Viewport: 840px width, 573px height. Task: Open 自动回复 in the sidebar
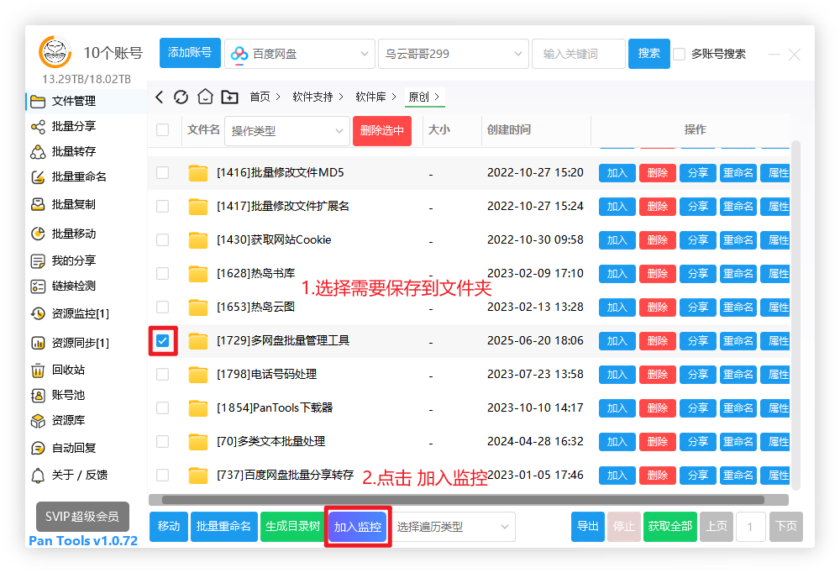tap(73, 448)
